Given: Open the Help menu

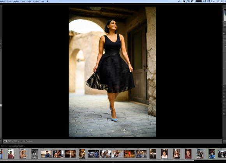Looking at the screenshot, I should click(x=42, y=1).
